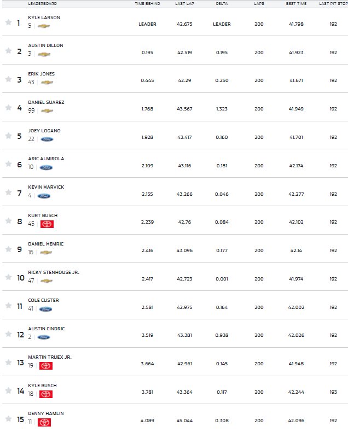This screenshot has width=348, height=432.
Task: Click Toyota logo next to Kurt Busch
Action: [x=47, y=224]
